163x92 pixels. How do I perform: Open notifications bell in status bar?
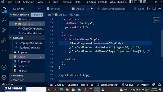pos(159,85)
